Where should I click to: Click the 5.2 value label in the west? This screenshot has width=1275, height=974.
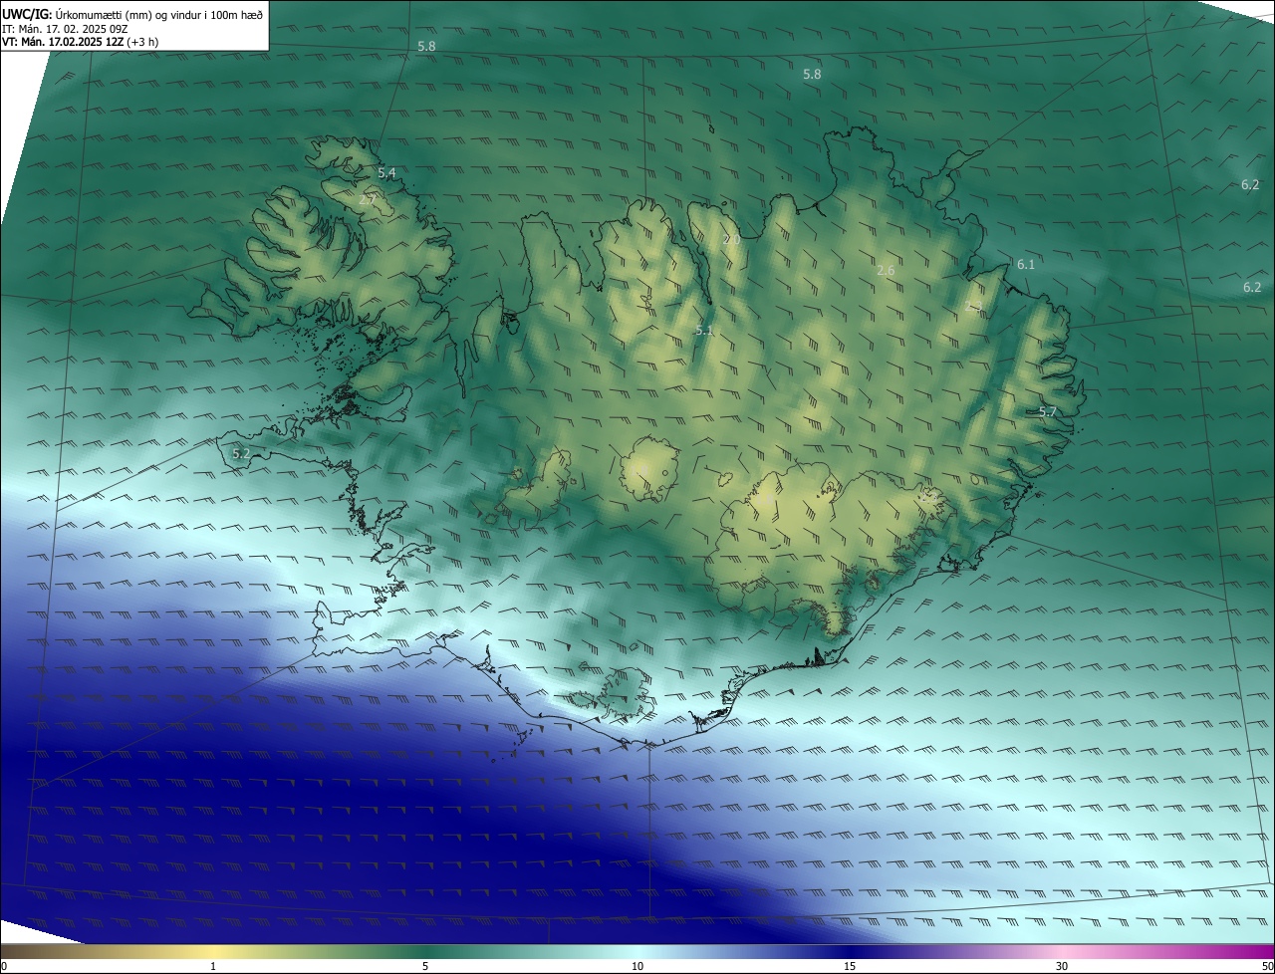click(241, 454)
